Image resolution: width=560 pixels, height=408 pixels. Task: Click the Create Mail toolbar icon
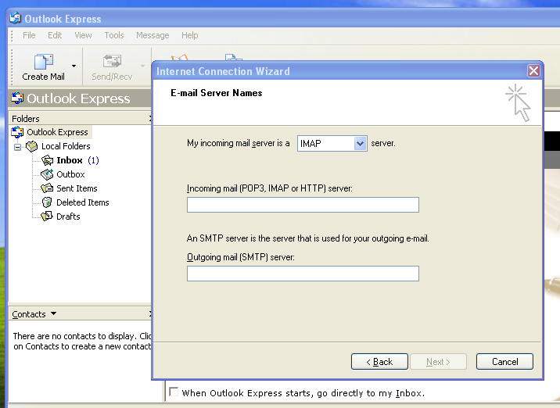click(x=43, y=62)
